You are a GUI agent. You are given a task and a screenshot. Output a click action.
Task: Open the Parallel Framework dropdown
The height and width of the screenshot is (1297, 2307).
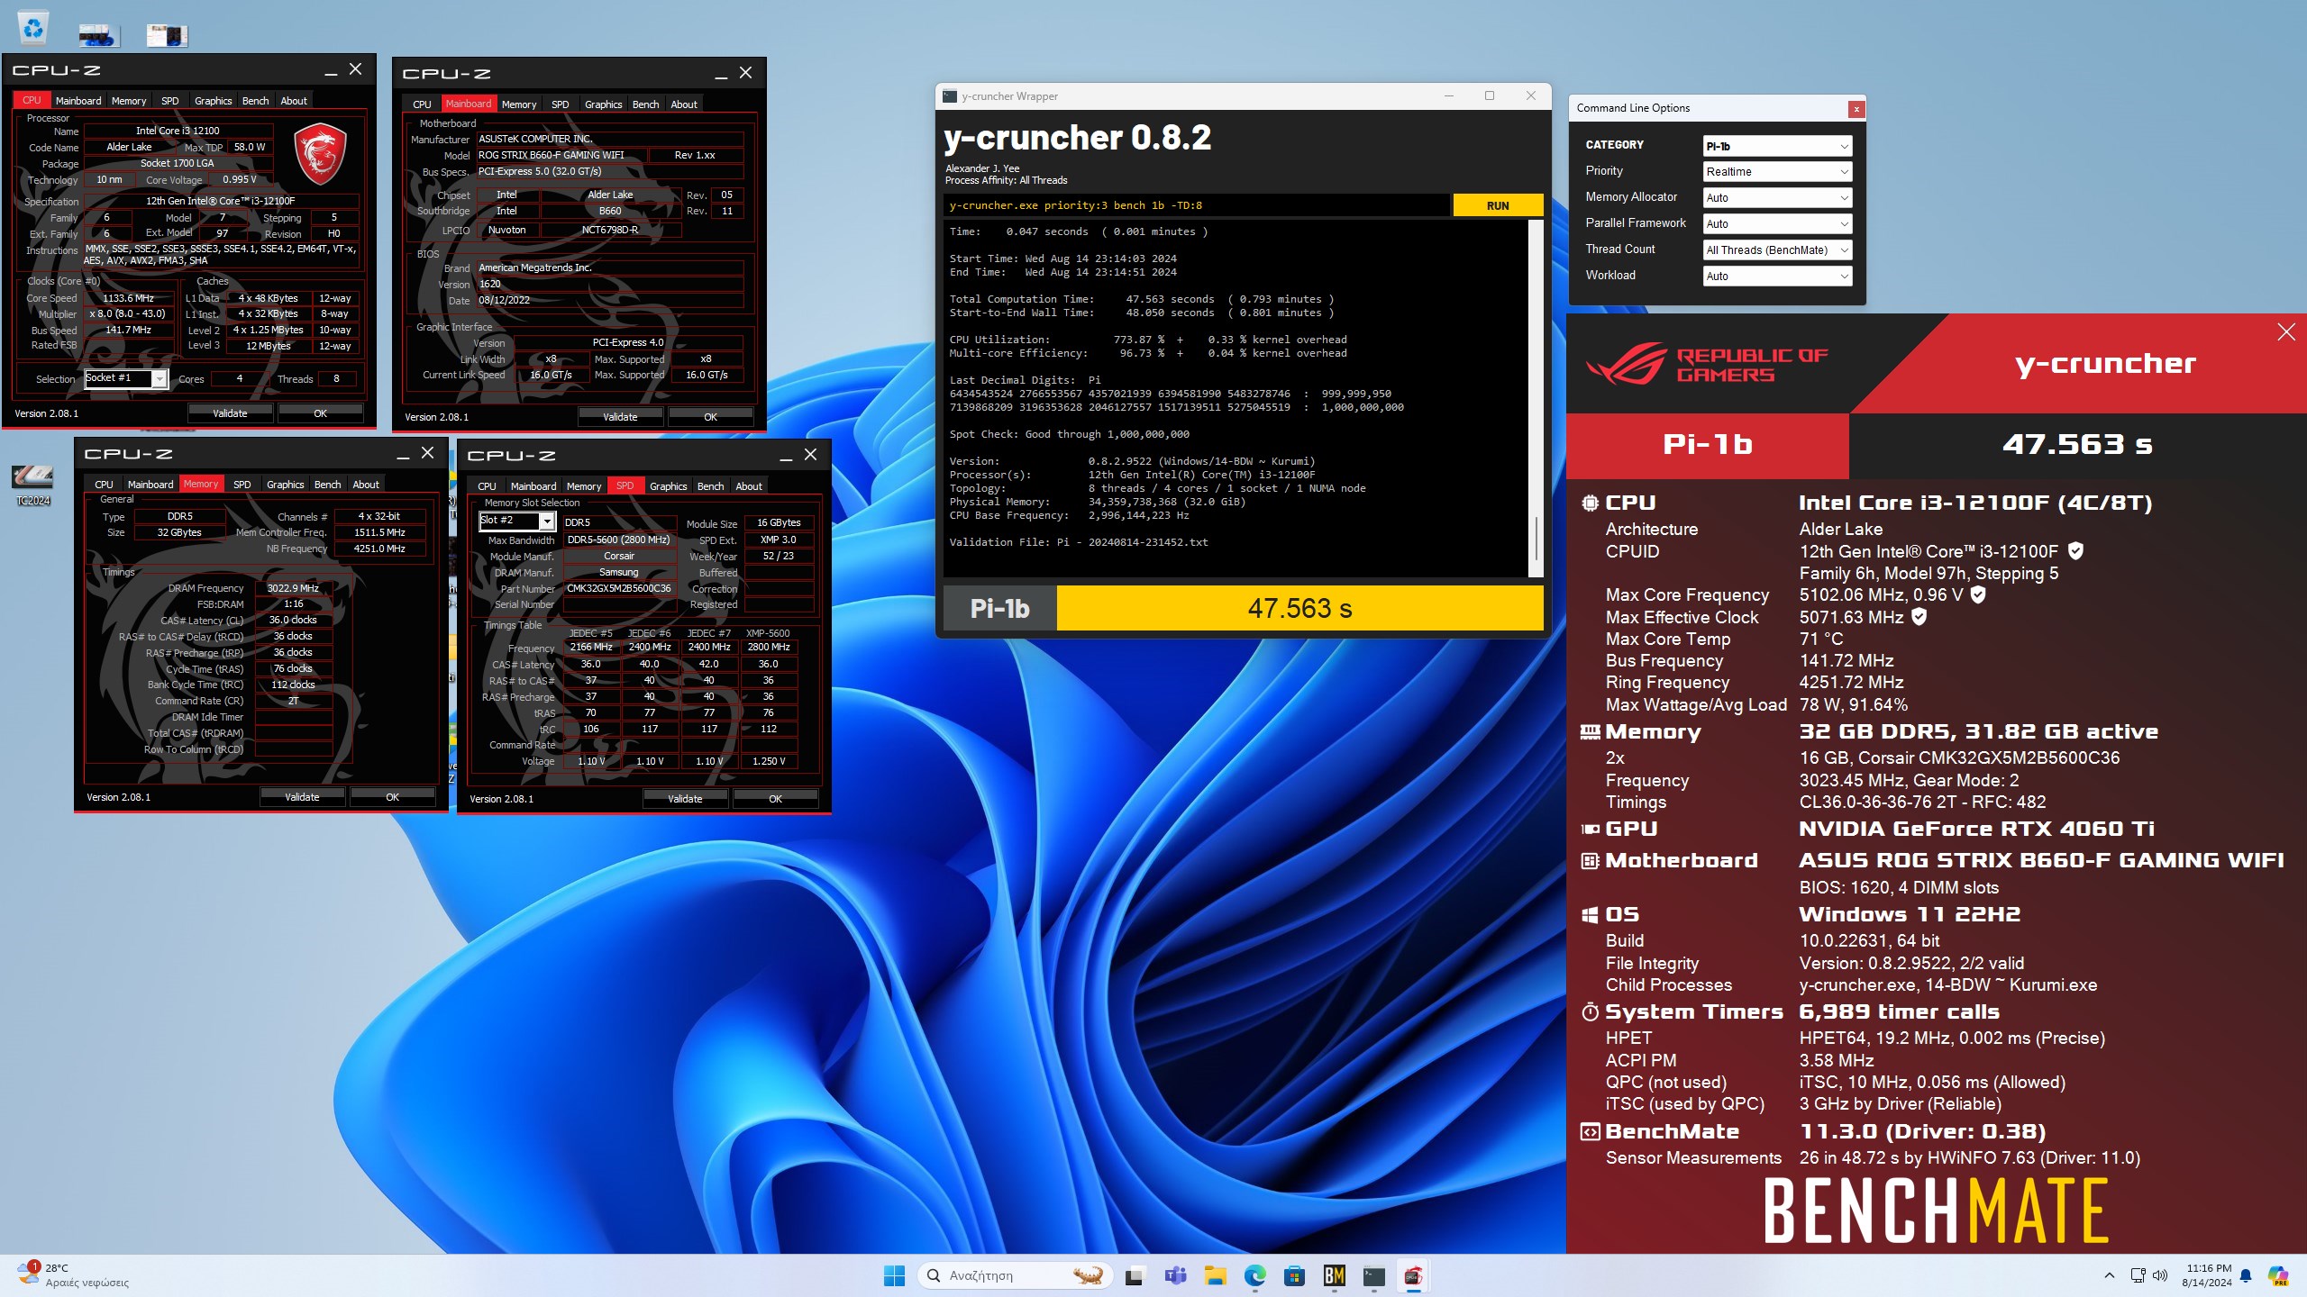coord(1777,224)
